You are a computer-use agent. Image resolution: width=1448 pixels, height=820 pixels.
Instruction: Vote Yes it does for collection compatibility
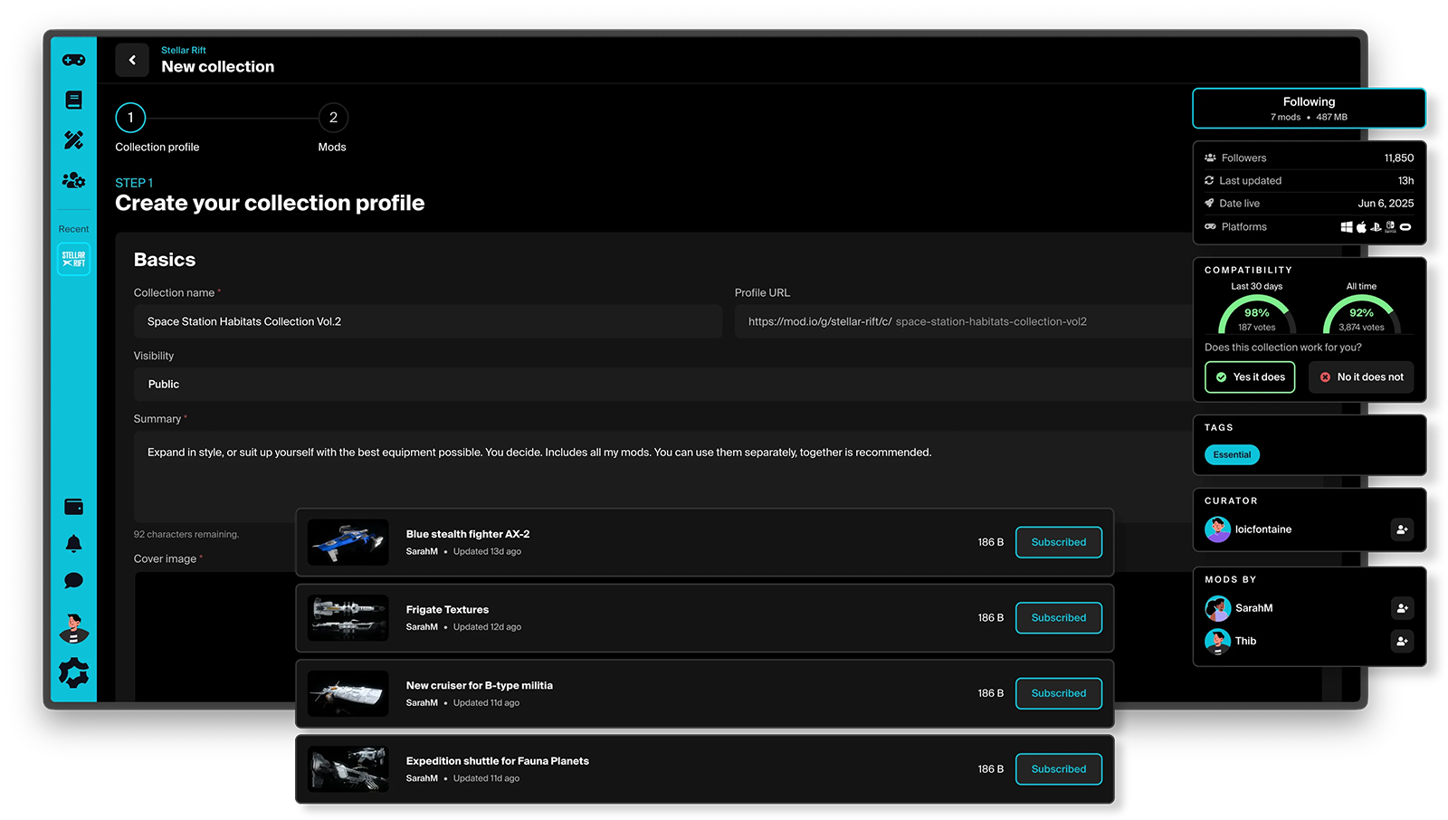(1250, 377)
